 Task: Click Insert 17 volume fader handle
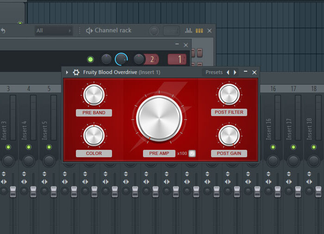point(298,191)
